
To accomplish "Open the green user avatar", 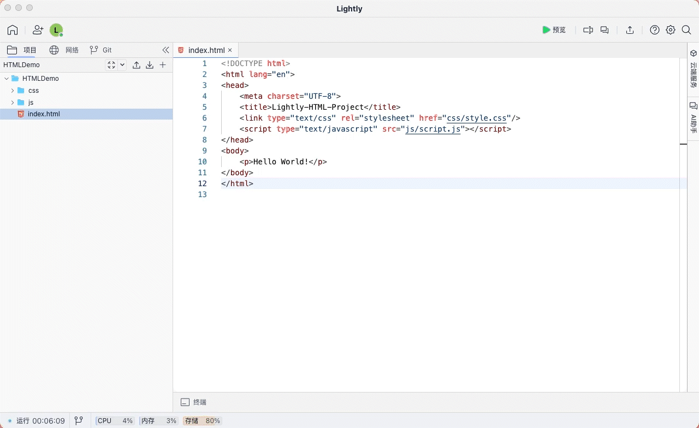I will (x=56, y=30).
